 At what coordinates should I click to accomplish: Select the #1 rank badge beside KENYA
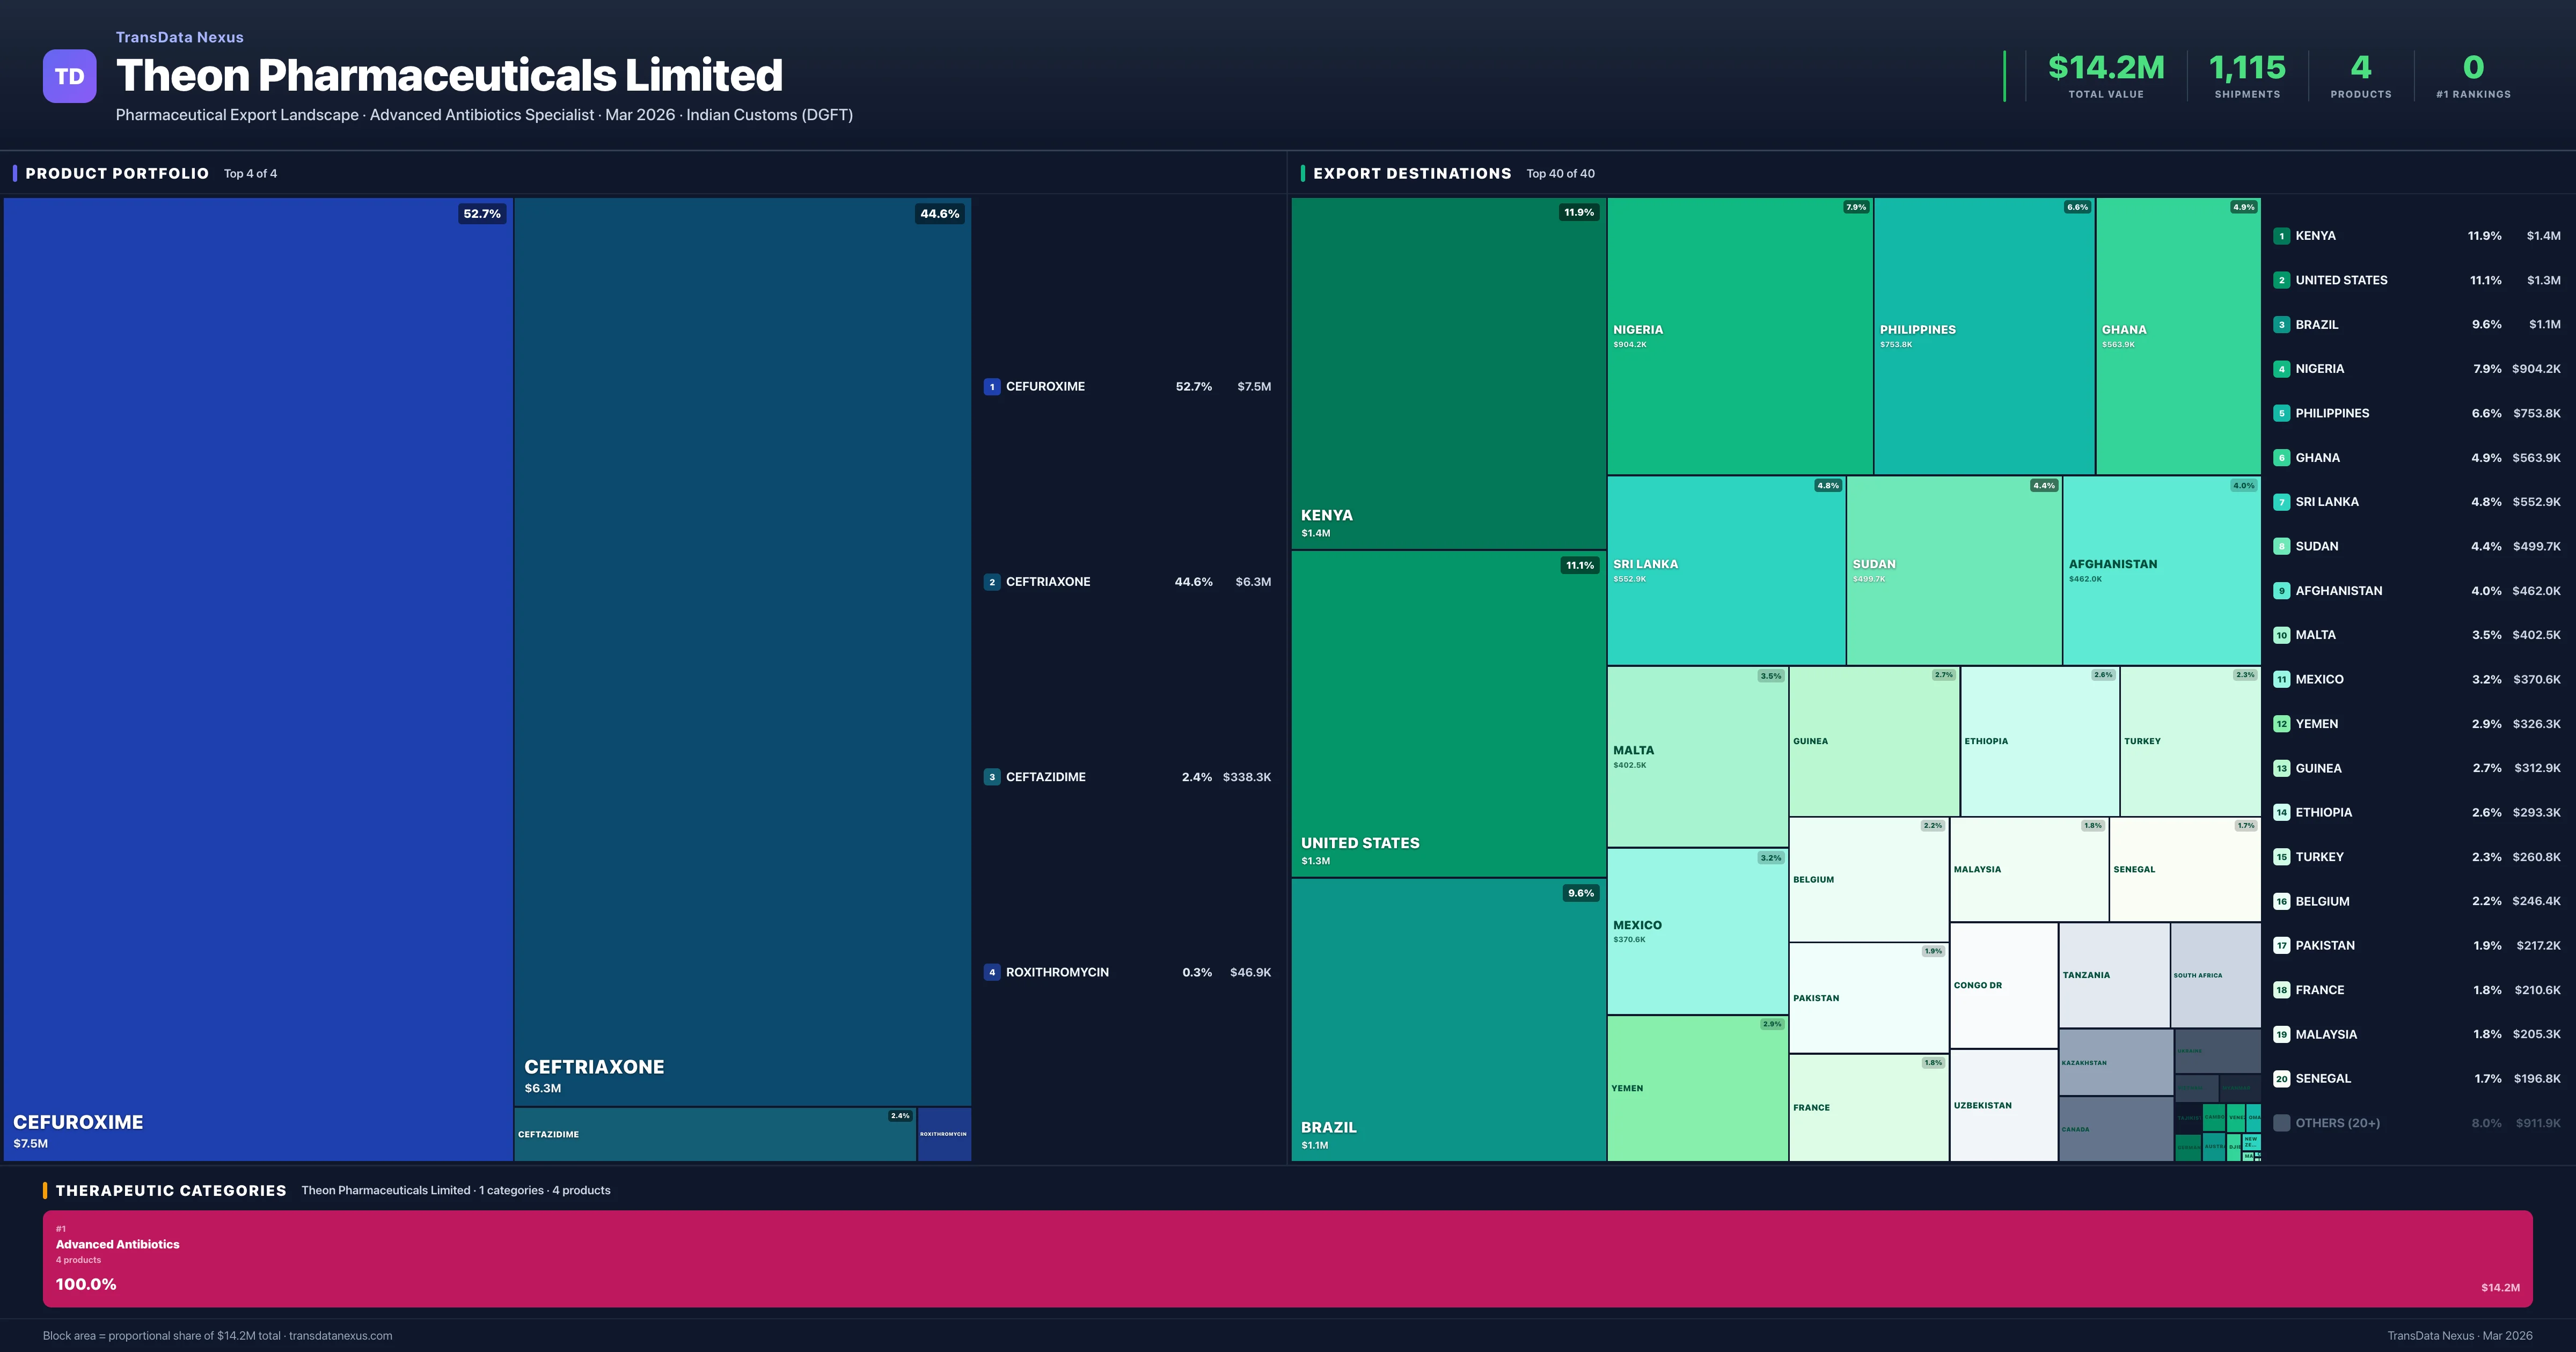point(2282,236)
